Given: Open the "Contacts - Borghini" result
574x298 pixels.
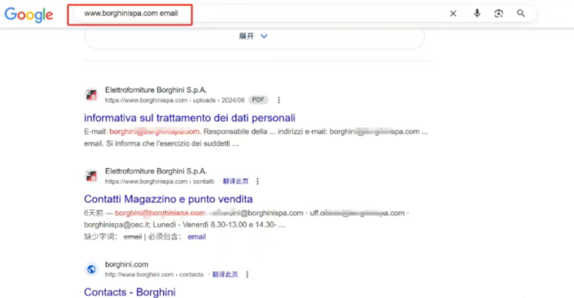Looking at the screenshot, I should coord(129,292).
